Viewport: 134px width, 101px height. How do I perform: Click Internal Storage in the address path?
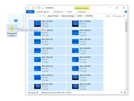pyautogui.click(x=68, y=16)
